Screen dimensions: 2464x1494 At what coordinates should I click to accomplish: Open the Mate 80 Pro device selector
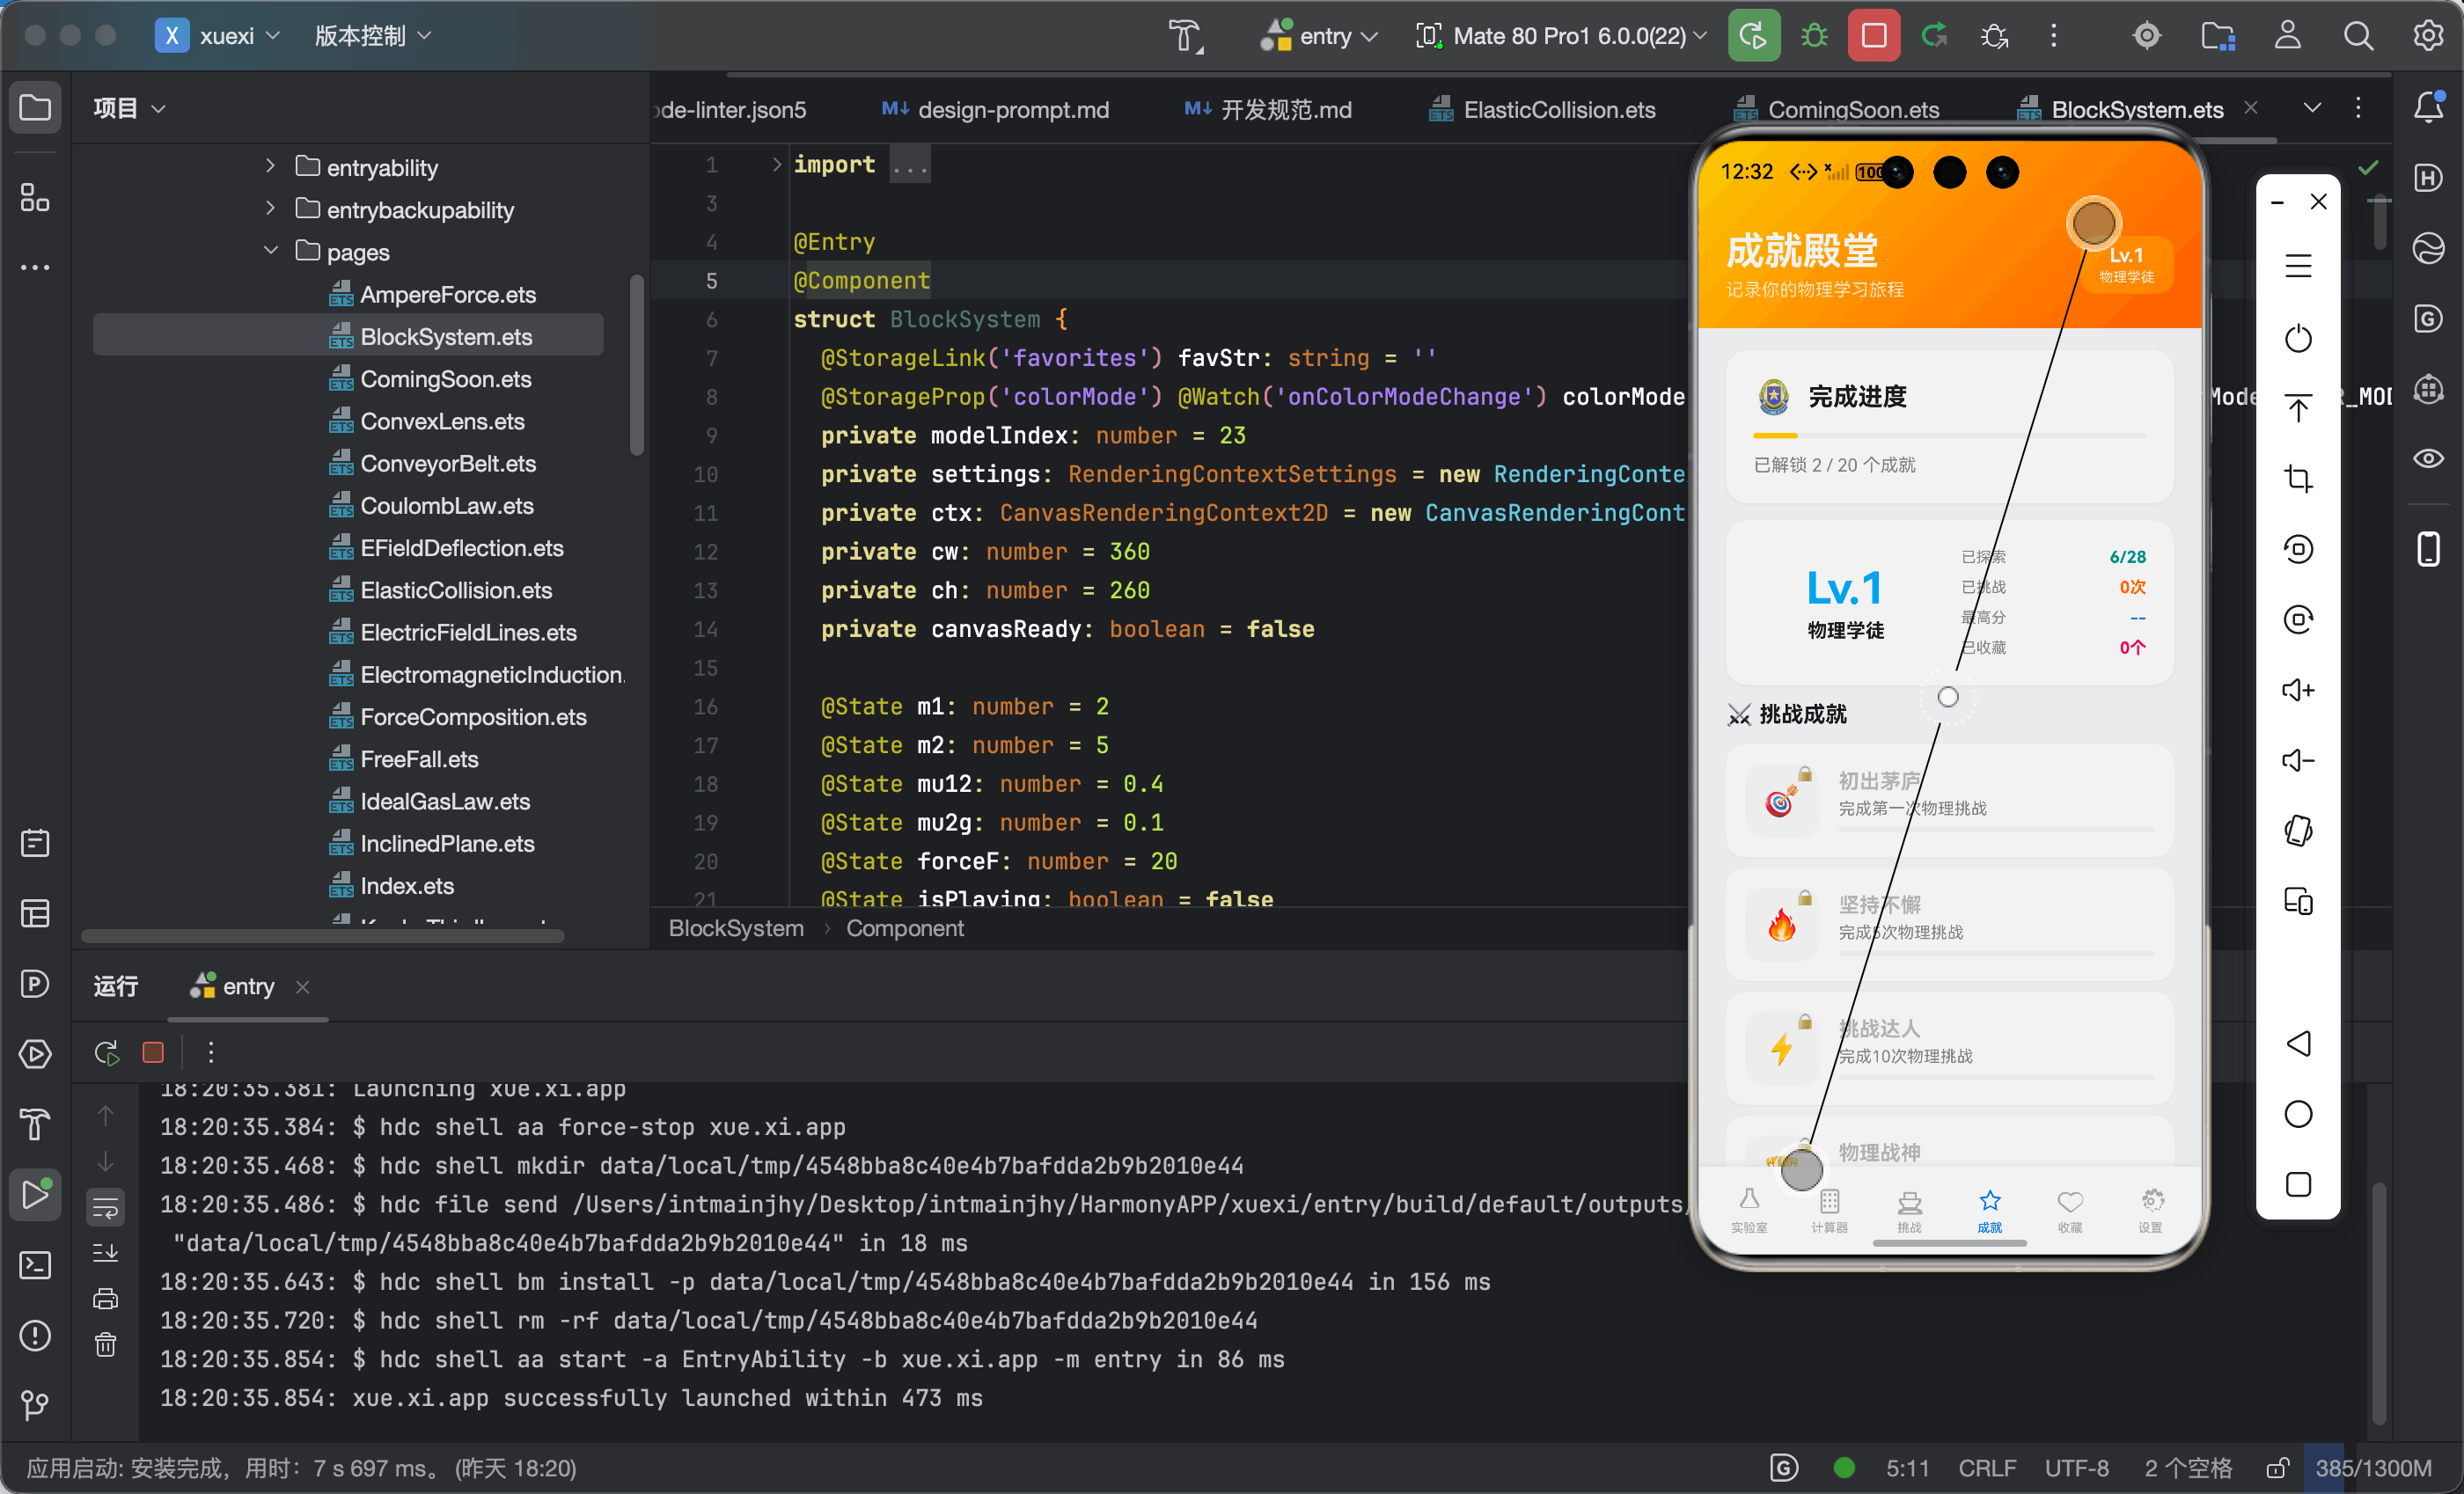[x=1562, y=36]
